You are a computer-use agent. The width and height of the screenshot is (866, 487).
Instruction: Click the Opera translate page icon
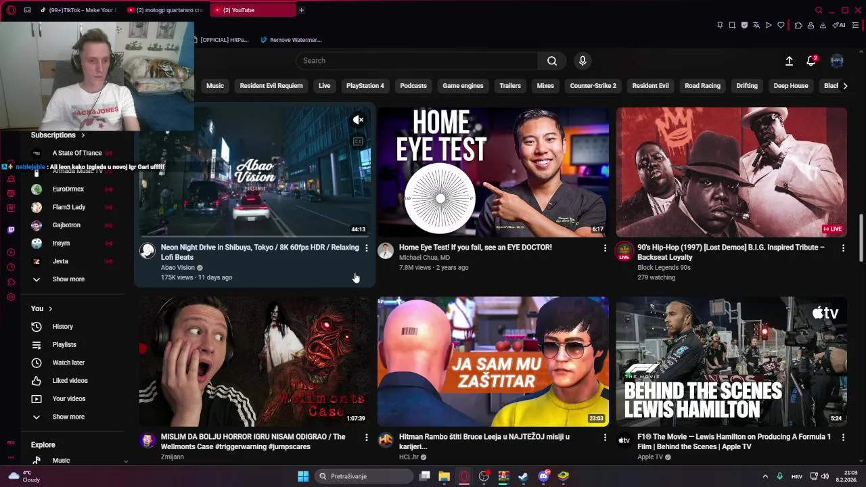756,25
